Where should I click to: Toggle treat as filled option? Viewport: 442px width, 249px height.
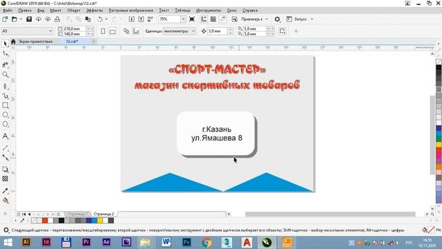282,31
